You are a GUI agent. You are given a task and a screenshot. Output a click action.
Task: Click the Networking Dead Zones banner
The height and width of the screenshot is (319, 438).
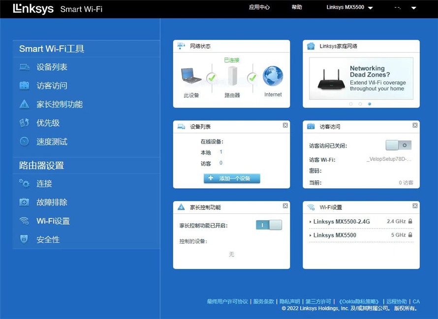point(361,79)
